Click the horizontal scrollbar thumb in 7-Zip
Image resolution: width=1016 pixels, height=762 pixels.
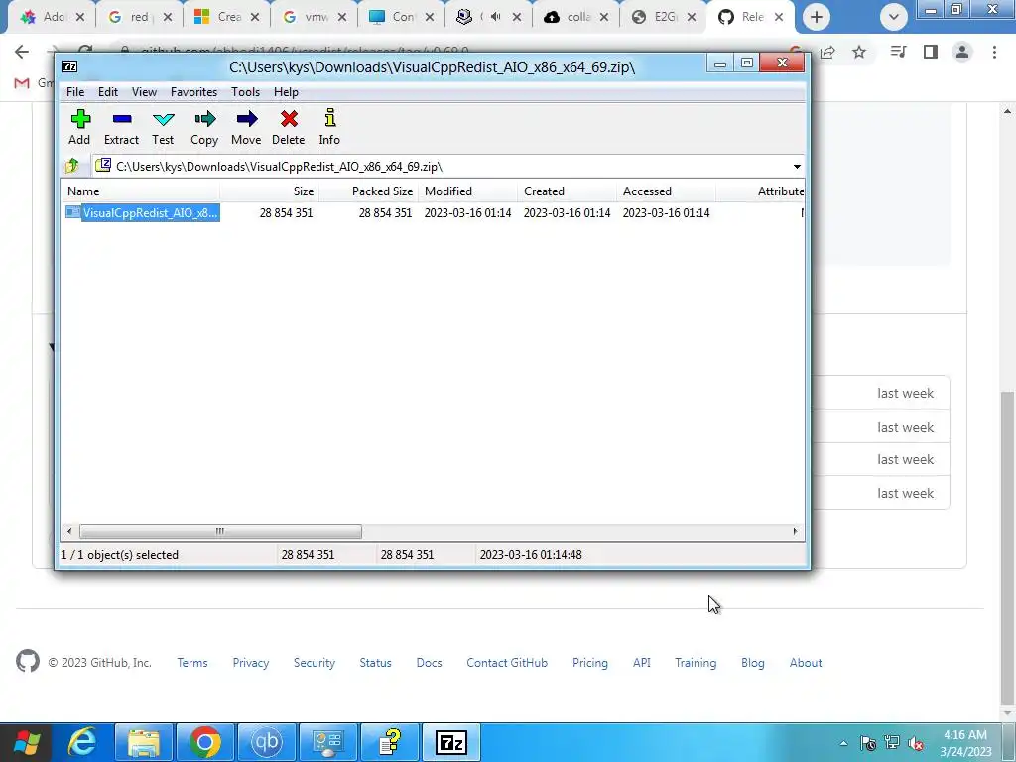coord(220,532)
